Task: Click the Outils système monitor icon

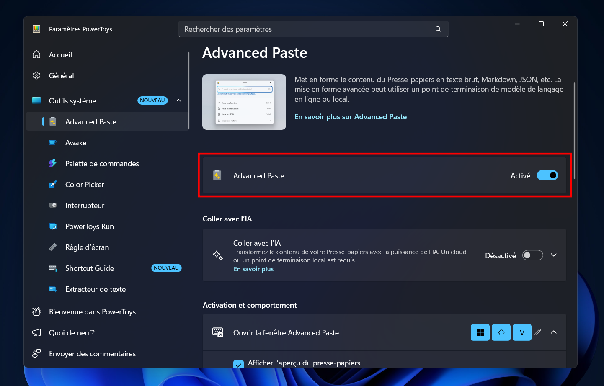Action: (x=36, y=100)
